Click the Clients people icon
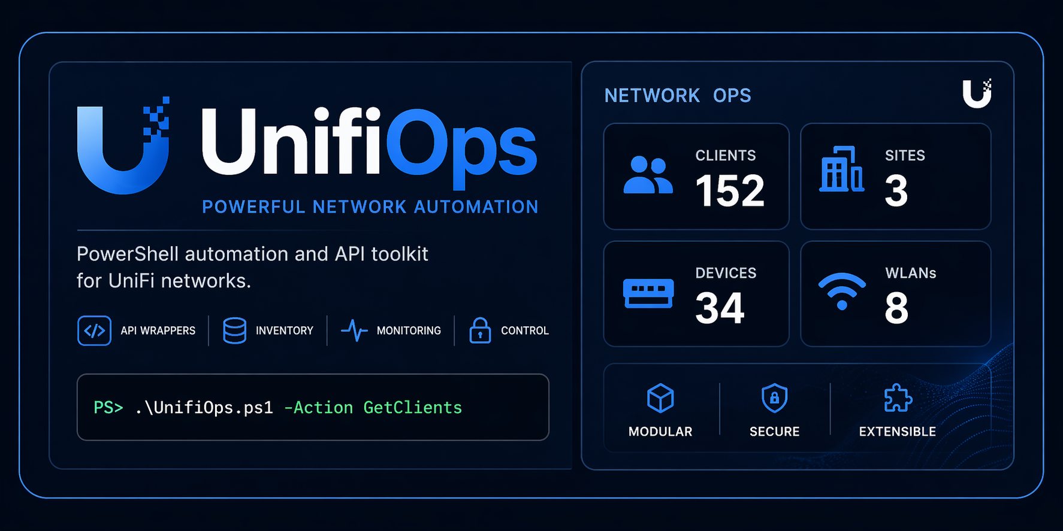Image resolution: width=1063 pixels, height=531 pixels. 648,175
